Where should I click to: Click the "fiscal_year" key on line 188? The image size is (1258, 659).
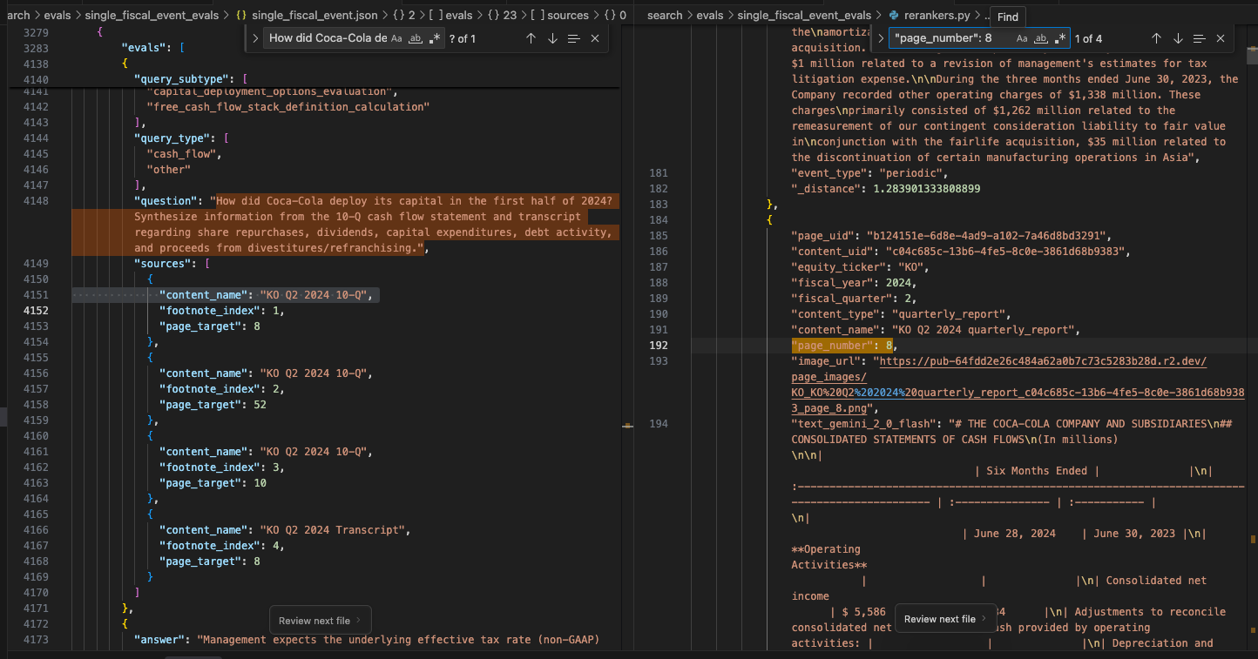click(x=831, y=283)
